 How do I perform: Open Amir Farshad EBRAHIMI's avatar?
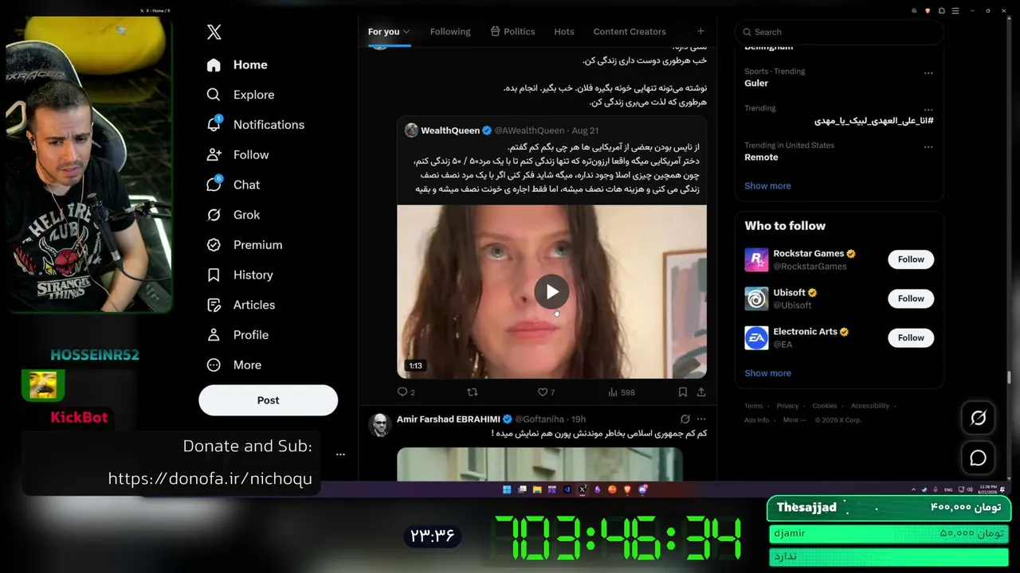(x=380, y=425)
